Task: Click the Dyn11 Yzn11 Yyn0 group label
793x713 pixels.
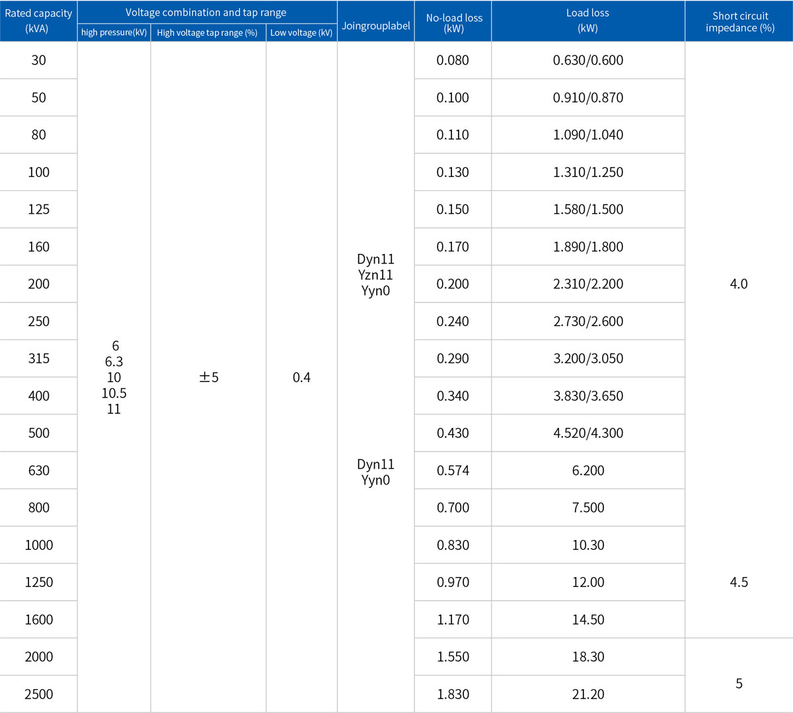Action: [375, 275]
